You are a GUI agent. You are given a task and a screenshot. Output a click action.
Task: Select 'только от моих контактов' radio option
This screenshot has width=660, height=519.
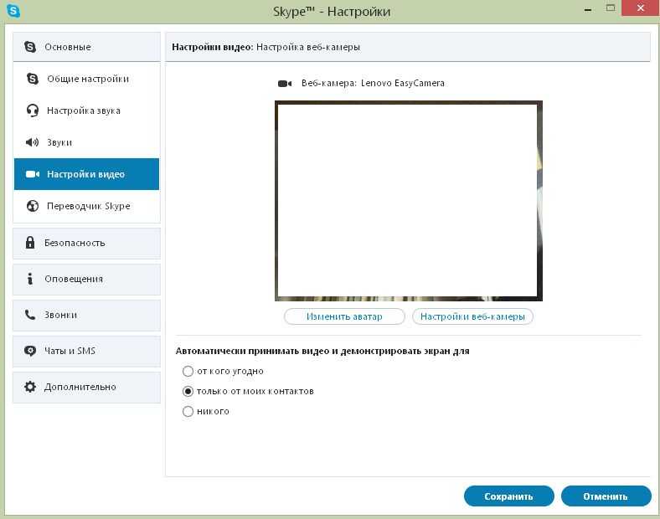click(x=188, y=391)
